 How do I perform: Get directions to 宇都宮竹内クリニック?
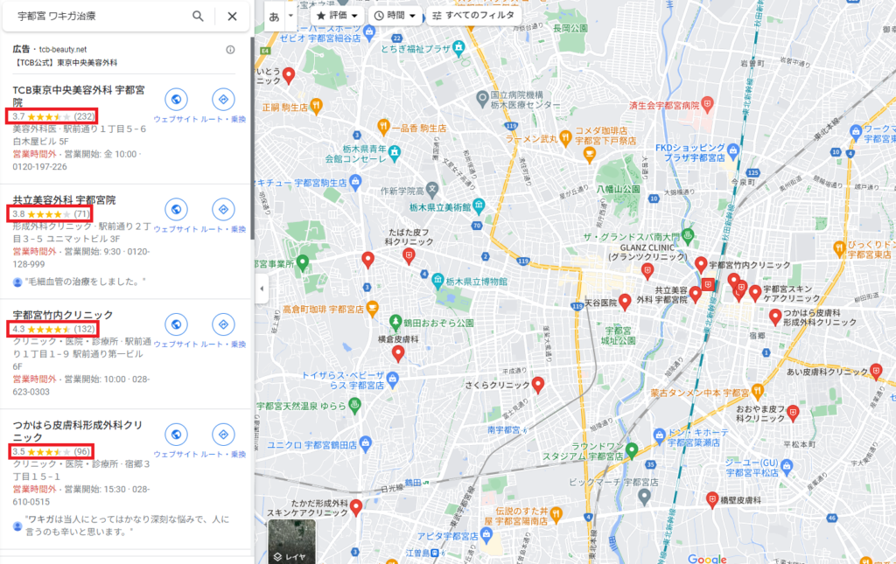(223, 324)
